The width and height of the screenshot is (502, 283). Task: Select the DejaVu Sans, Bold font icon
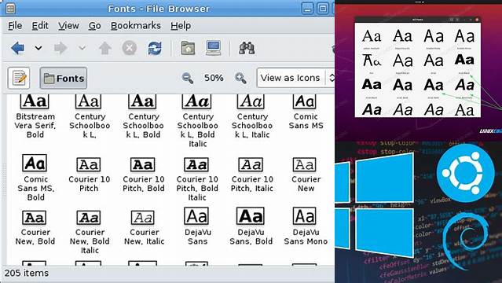click(251, 216)
